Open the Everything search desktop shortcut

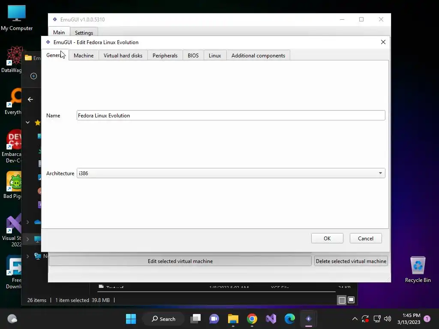point(13,102)
